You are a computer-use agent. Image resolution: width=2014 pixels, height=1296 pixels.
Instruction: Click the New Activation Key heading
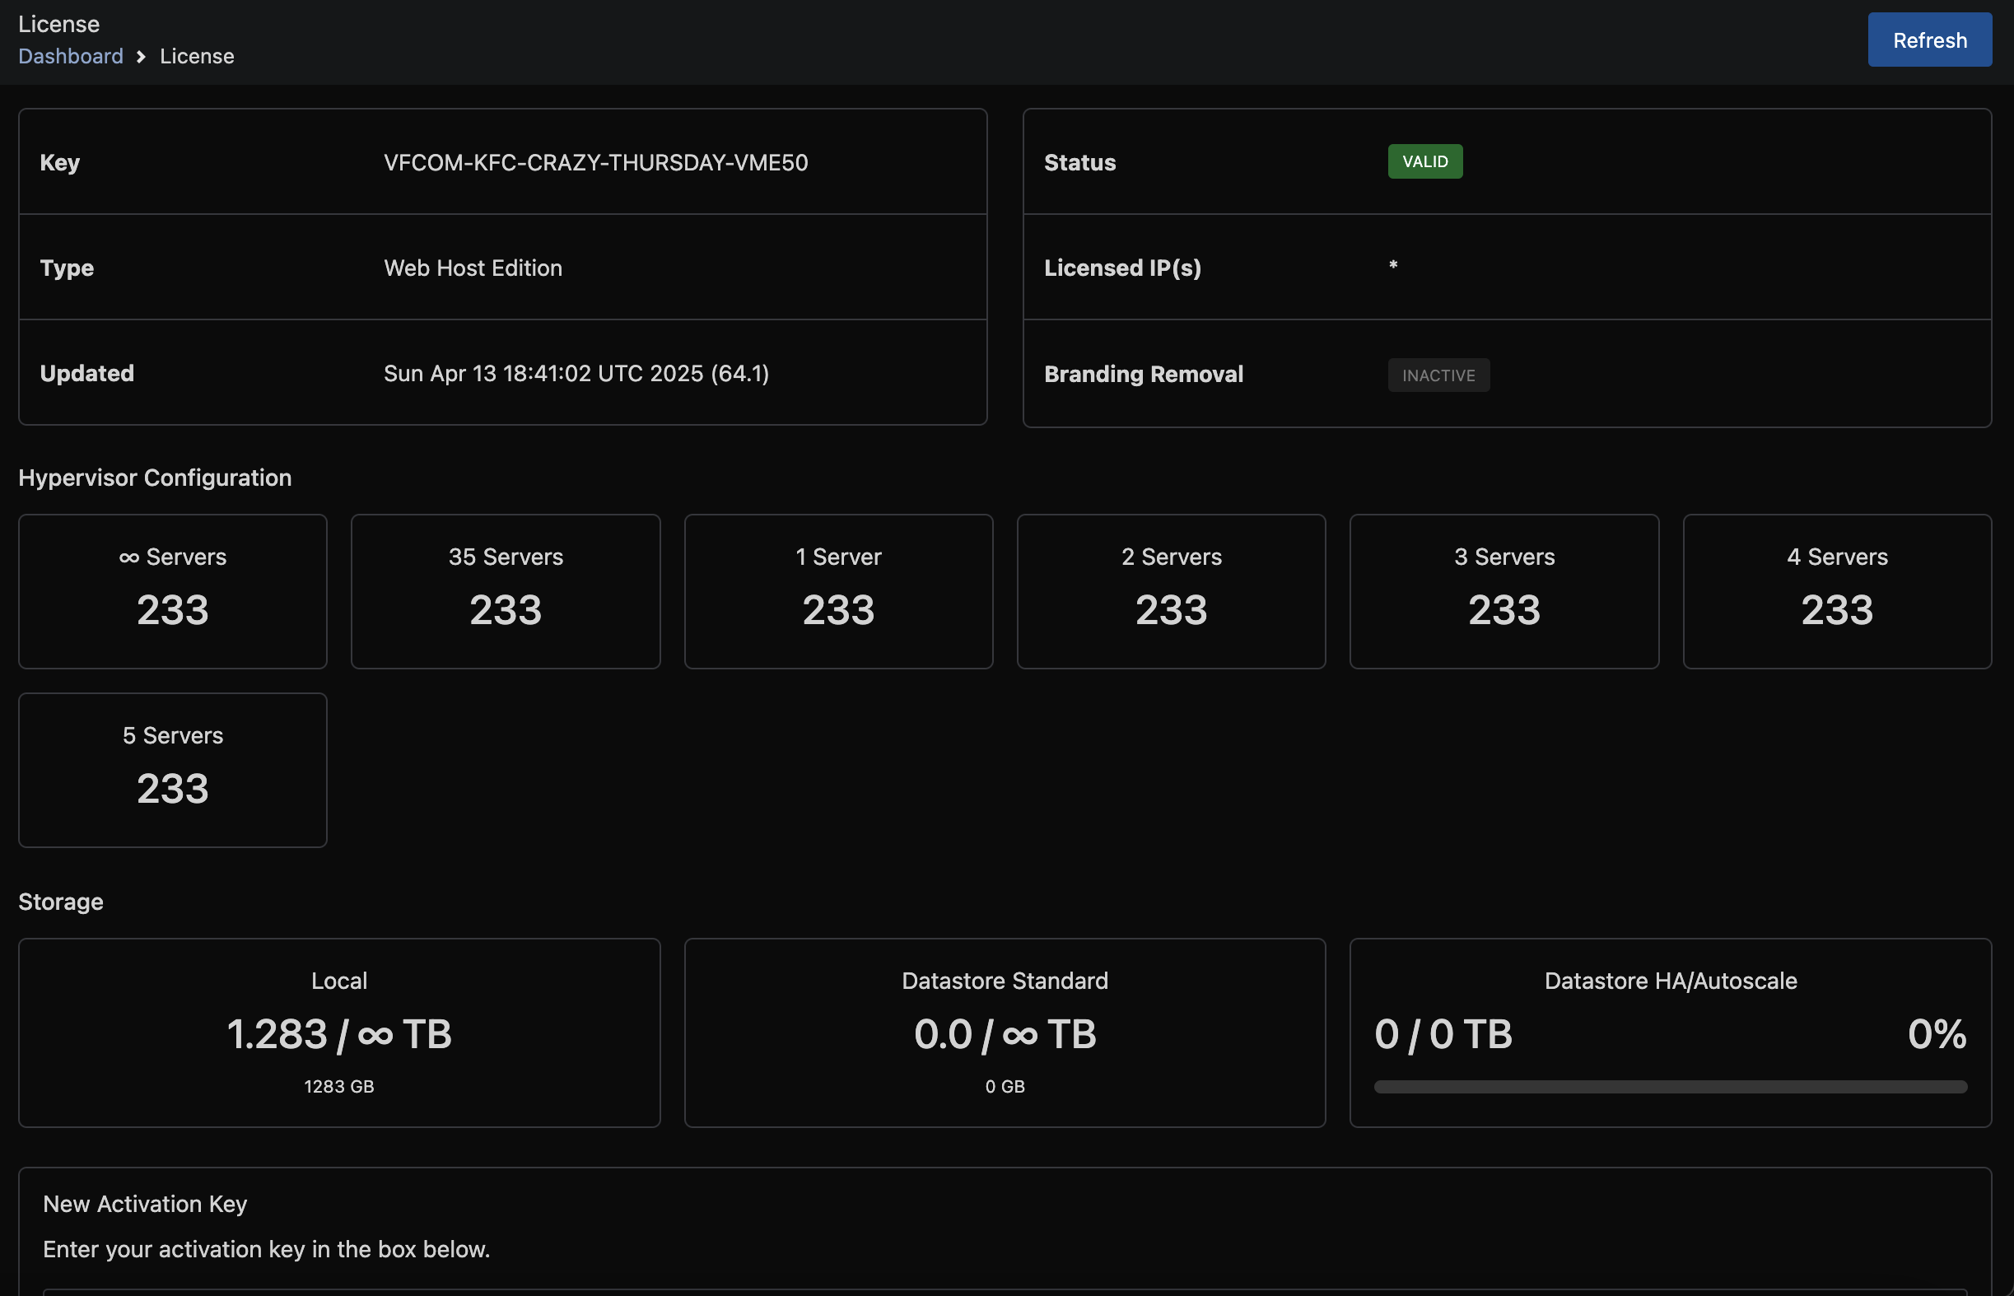tap(145, 1204)
